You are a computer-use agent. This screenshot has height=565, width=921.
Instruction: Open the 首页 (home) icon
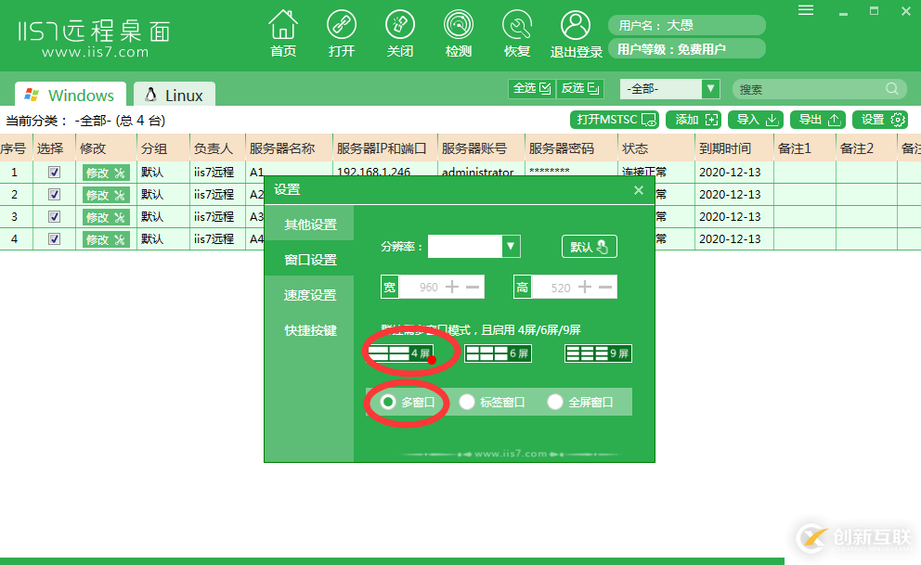coord(283,31)
